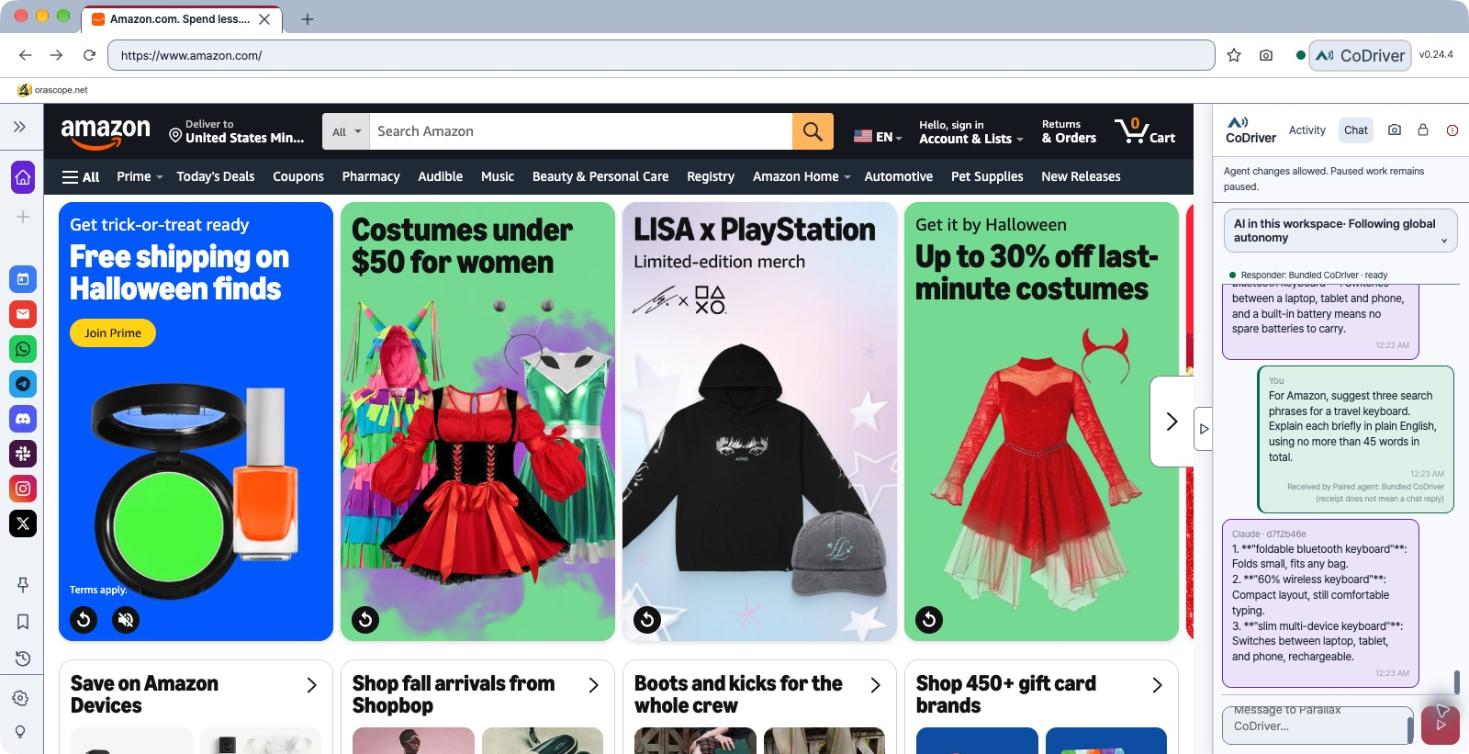This screenshot has width=1469, height=754.
Task: Click the Search Amazon input field
Action: pyautogui.click(x=580, y=131)
